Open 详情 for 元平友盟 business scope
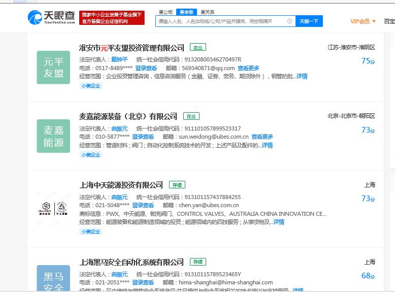Screen dimensions: 395x292 pyautogui.click(x=302, y=76)
